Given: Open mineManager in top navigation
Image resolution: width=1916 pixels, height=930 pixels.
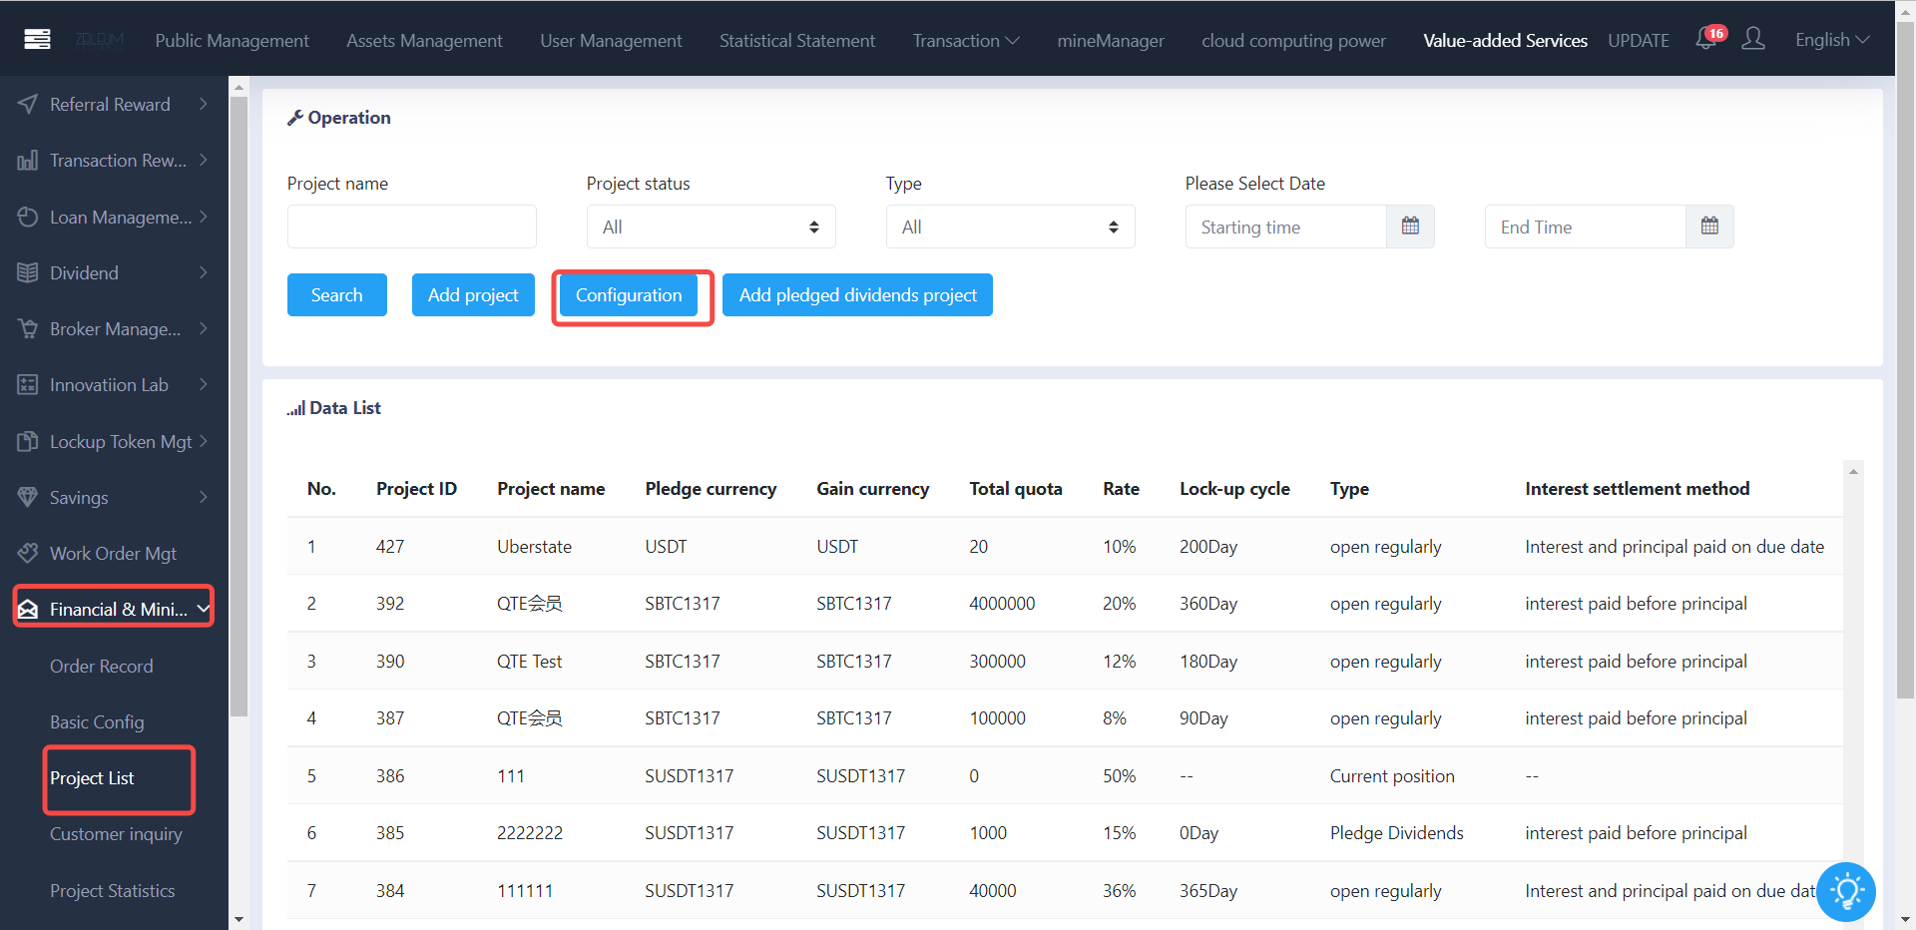Looking at the screenshot, I should click(1111, 40).
